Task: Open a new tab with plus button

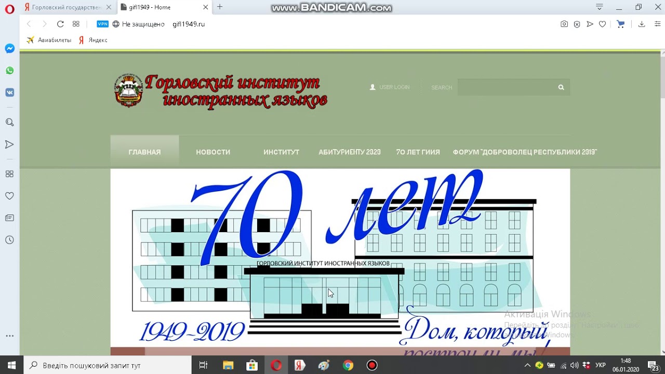Action: pyautogui.click(x=220, y=7)
